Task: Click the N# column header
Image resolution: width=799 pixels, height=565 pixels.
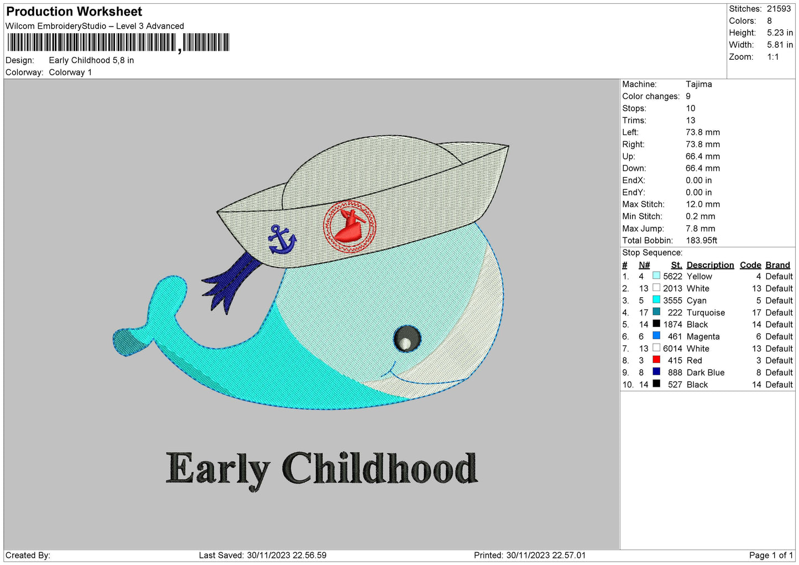Action: coord(644,265)
